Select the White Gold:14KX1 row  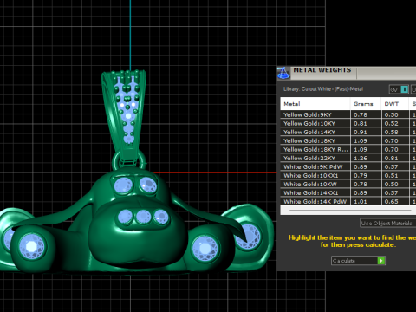(x=348, y=192)
